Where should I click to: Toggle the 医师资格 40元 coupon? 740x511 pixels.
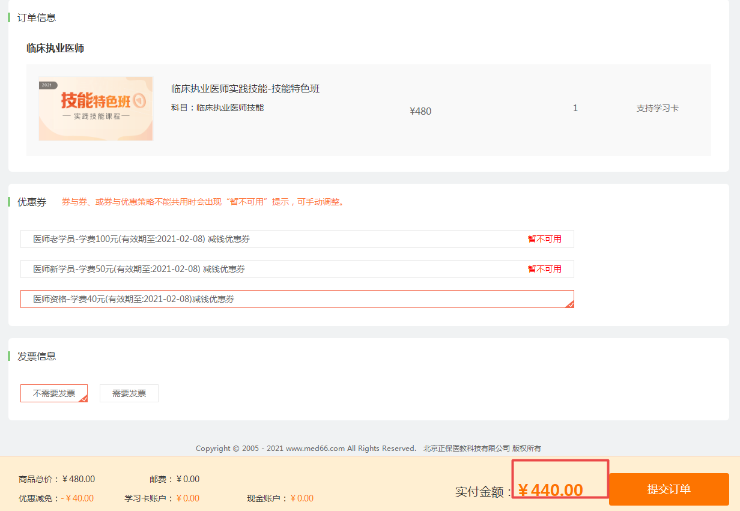(x=133, y=299)
